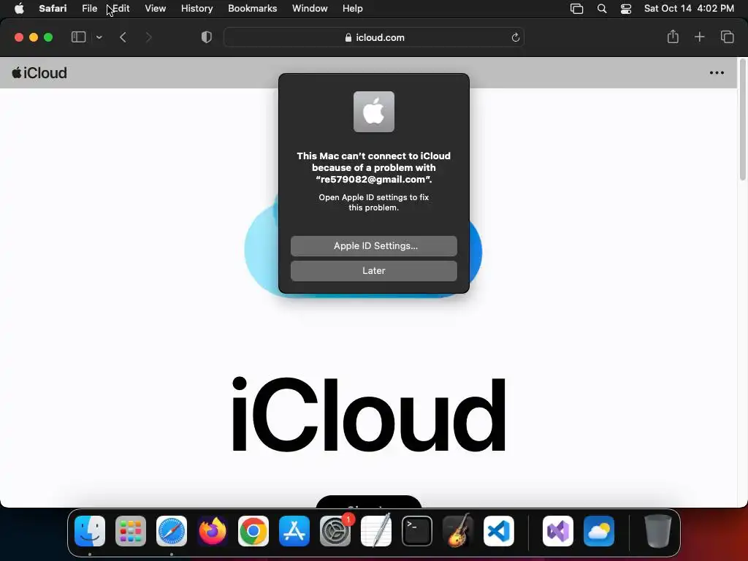Image resolution: width=748 pixels, height=561 pixels.
Task: Click "Open Apple ID settings to fix" text
Action: coord(373,197)
